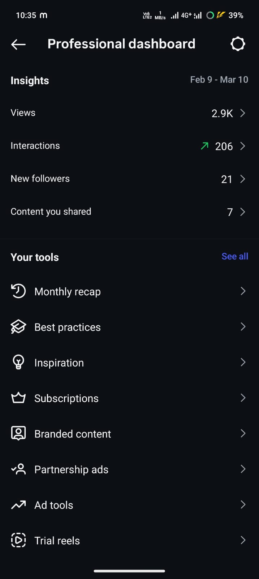Viewport: 259px width, 579px height.
Task: Tap the Ad tools trending arrow icon
Action: coord(18,505)
